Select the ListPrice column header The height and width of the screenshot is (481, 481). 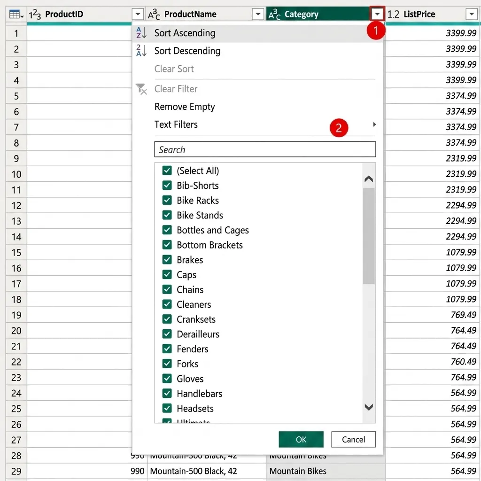tap(433, 14)
